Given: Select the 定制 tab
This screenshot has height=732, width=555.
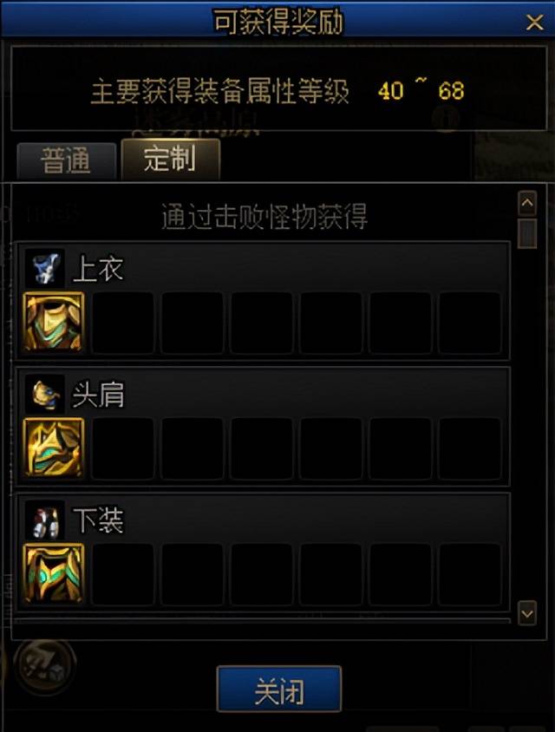Looking at the screenshot, I should (x=170, y=159).
